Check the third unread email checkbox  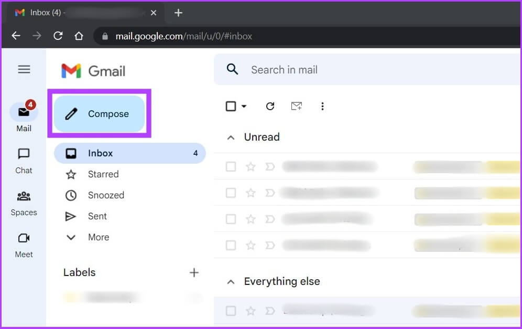point(231,219)
